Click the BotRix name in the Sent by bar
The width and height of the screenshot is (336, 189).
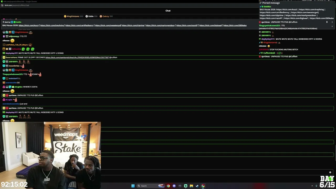19,22
